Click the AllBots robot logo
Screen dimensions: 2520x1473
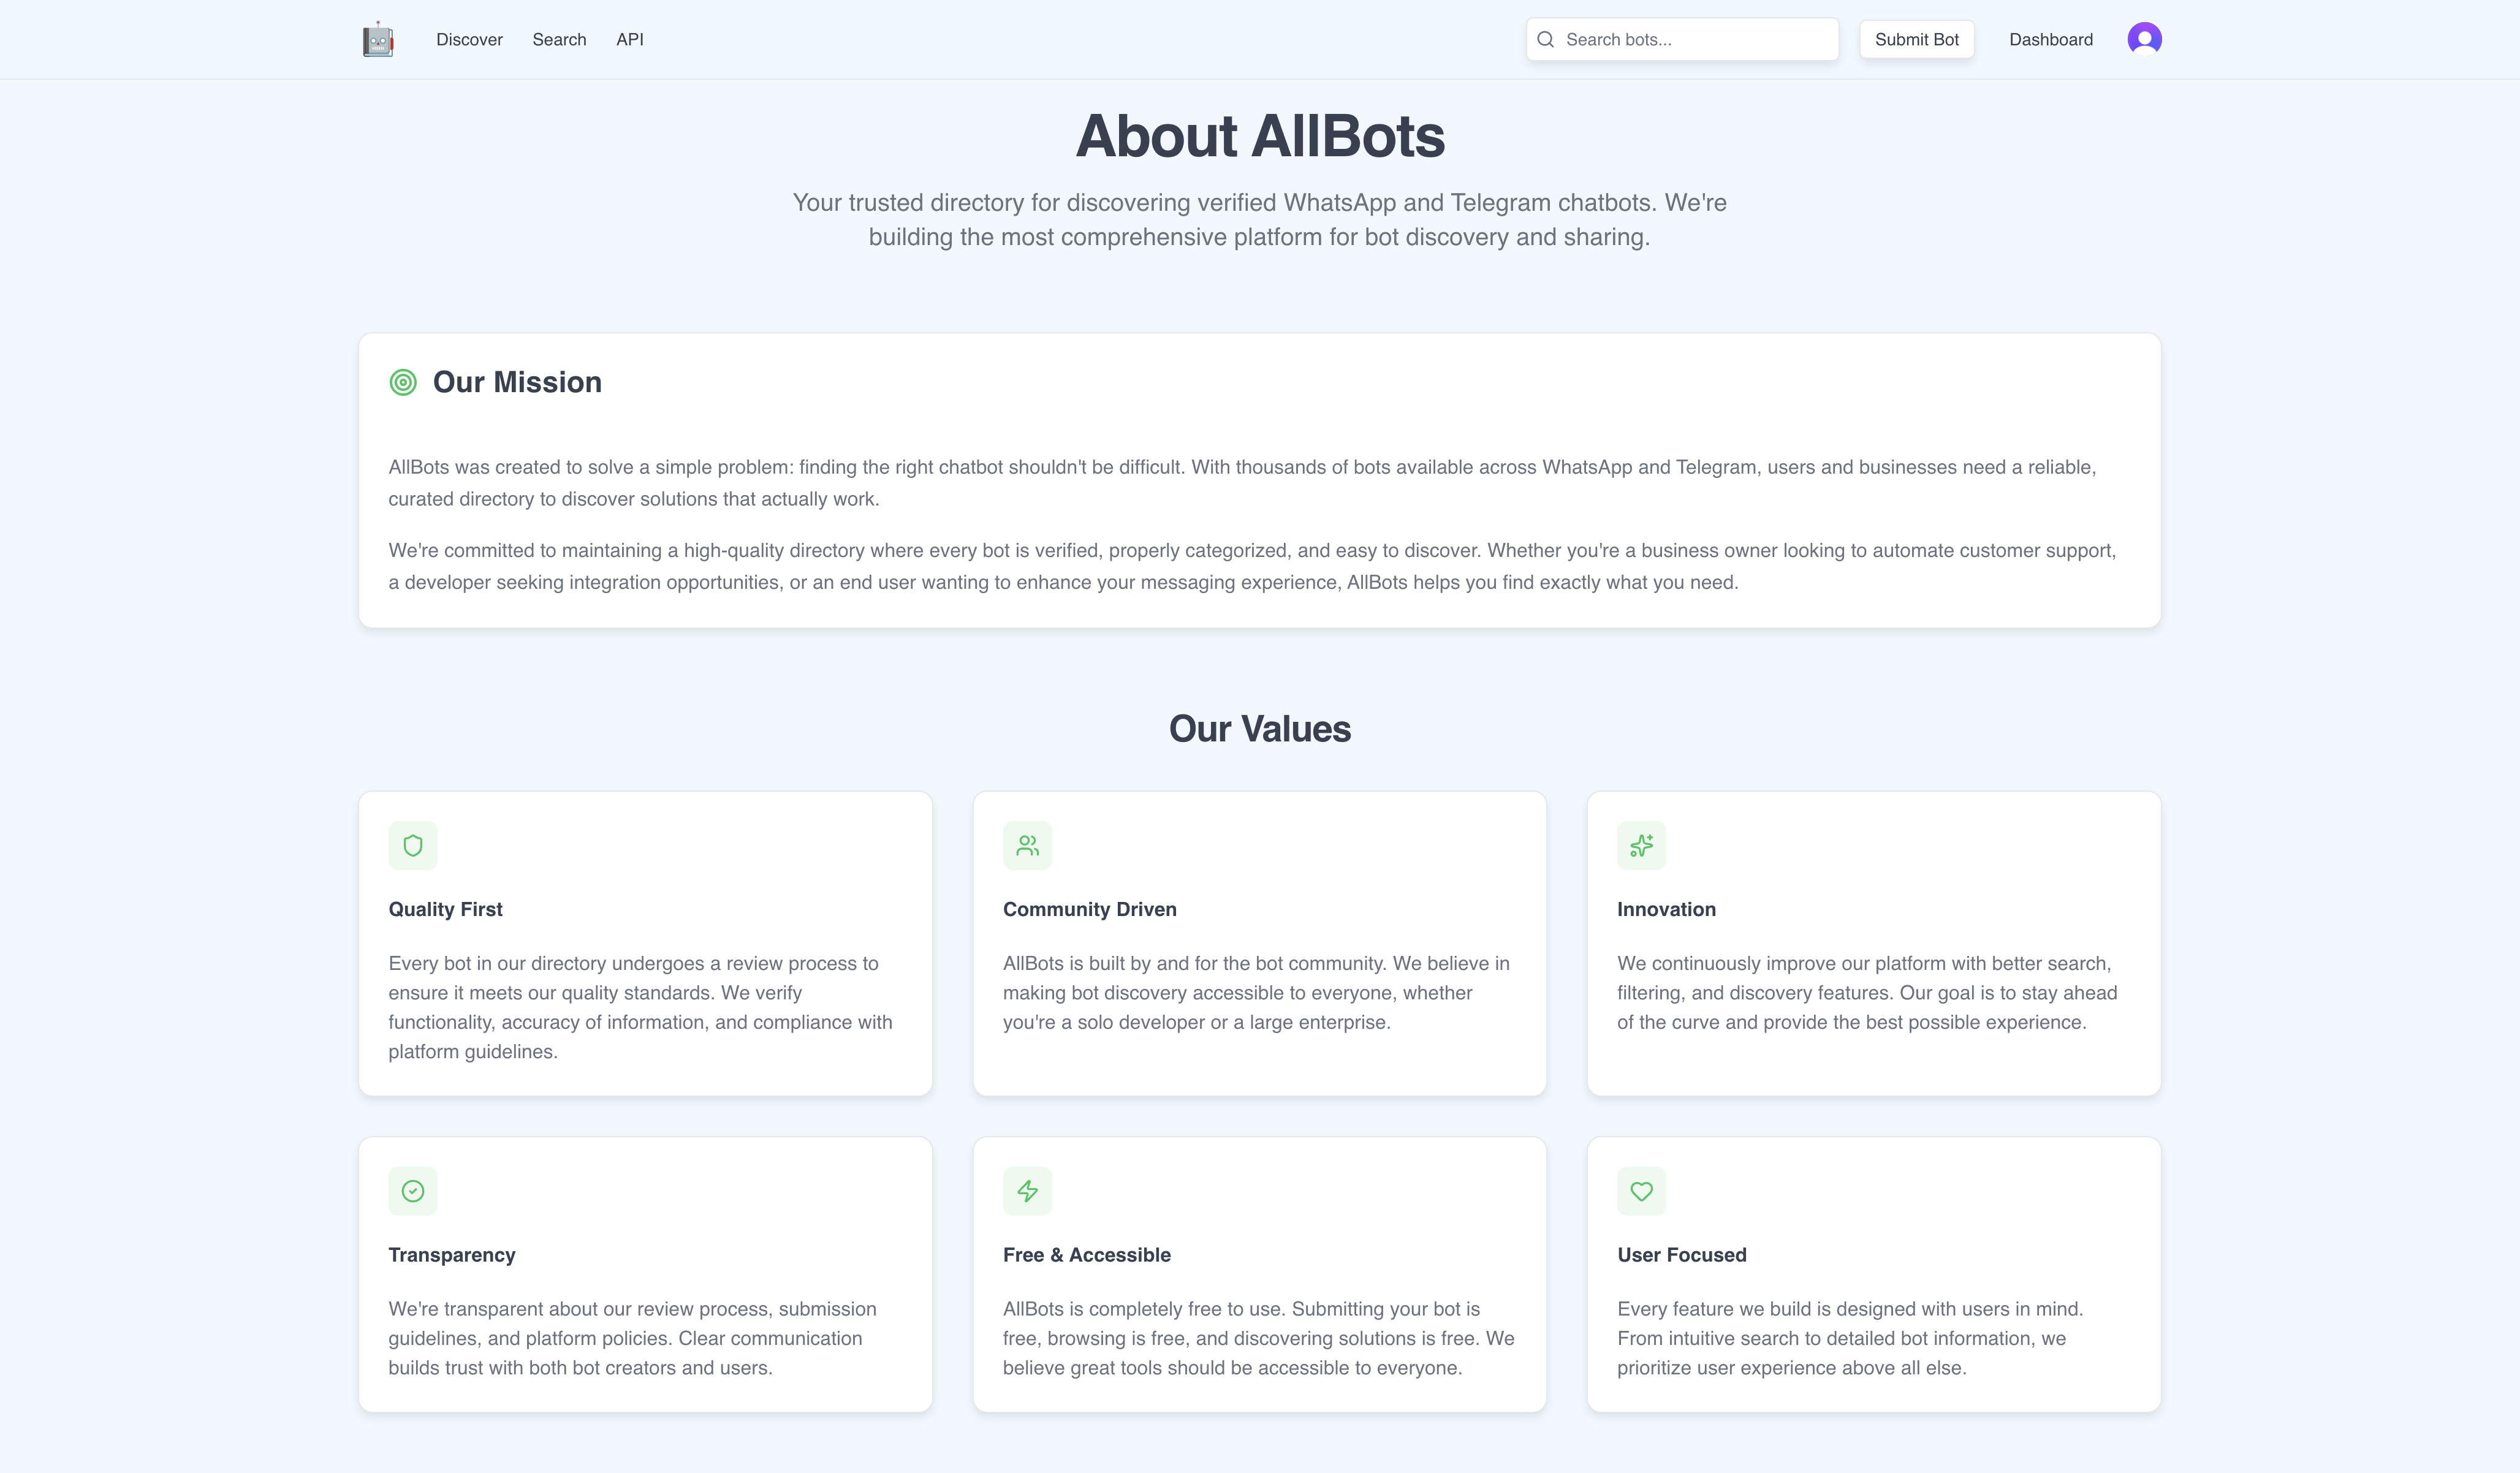[x=378, y=39]
